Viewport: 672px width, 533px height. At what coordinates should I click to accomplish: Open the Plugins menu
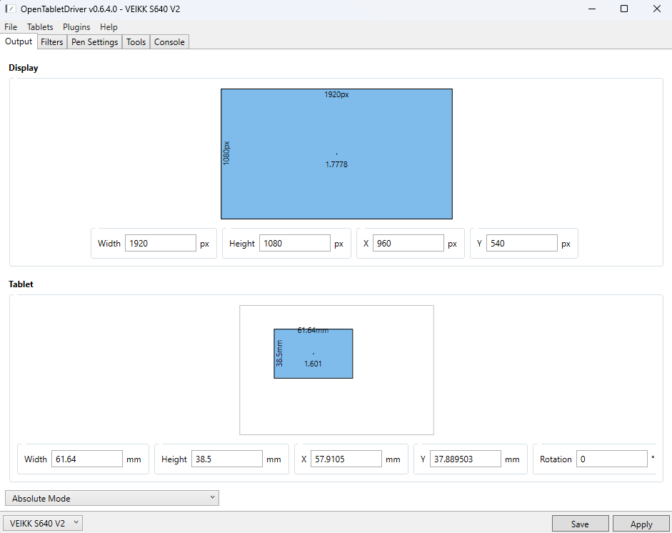pyautogui.click(x=76, y=27)
